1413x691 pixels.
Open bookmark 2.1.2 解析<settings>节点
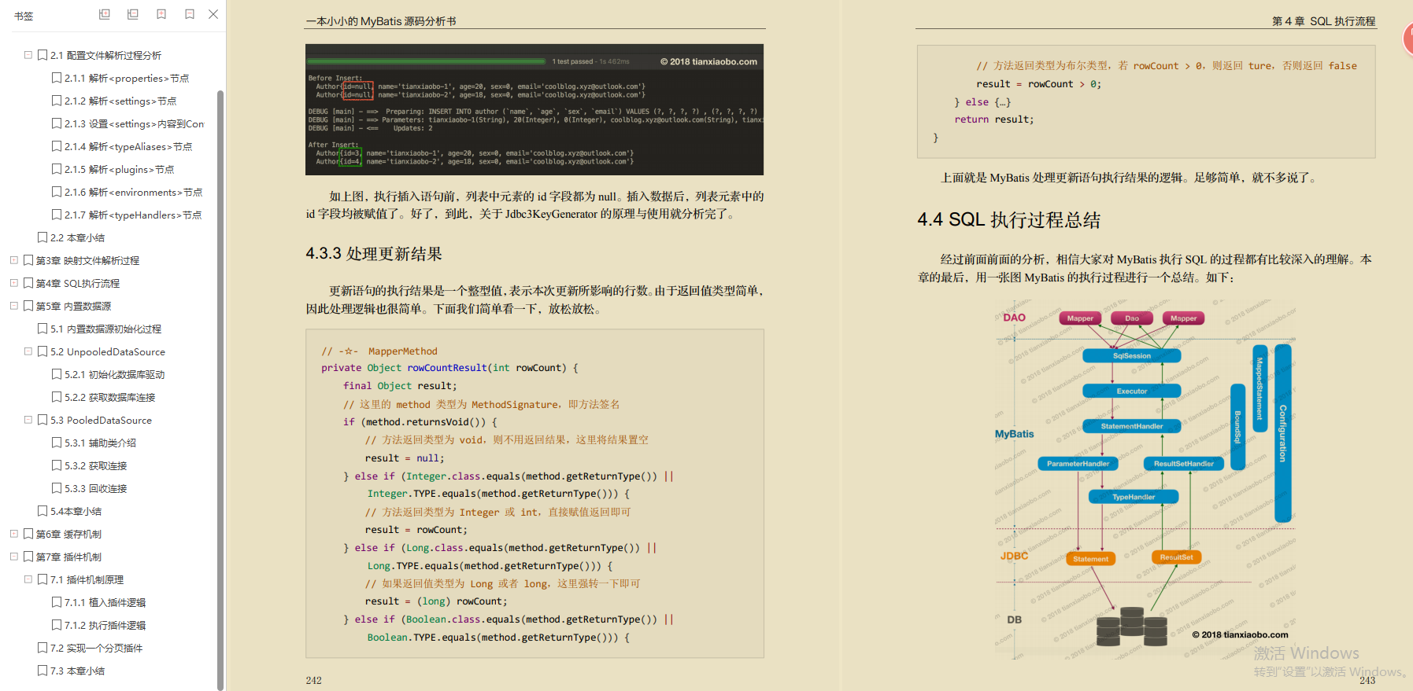pyautogui.click(x=120, y=101)
